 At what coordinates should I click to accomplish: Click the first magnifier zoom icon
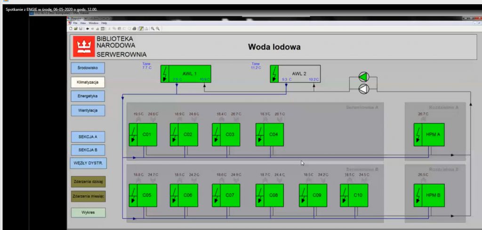tap(153, 29)
